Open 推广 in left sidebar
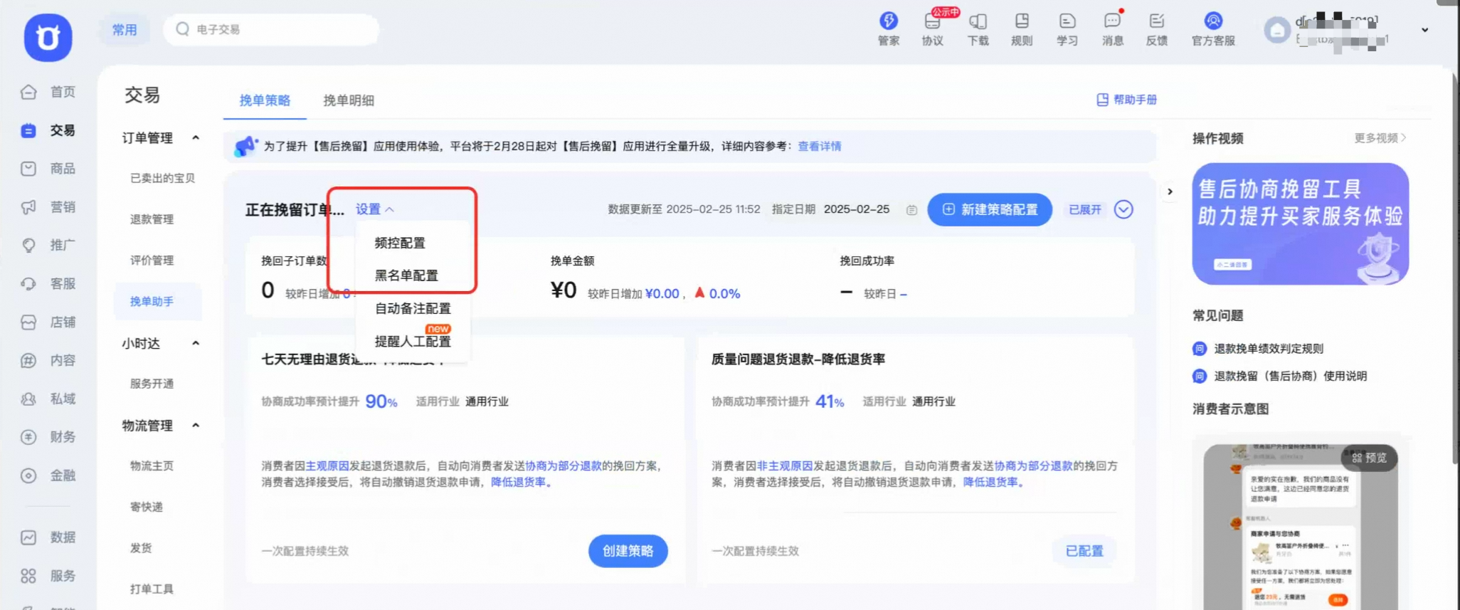This screenshot has width=1460, height=610. (48, 246)
